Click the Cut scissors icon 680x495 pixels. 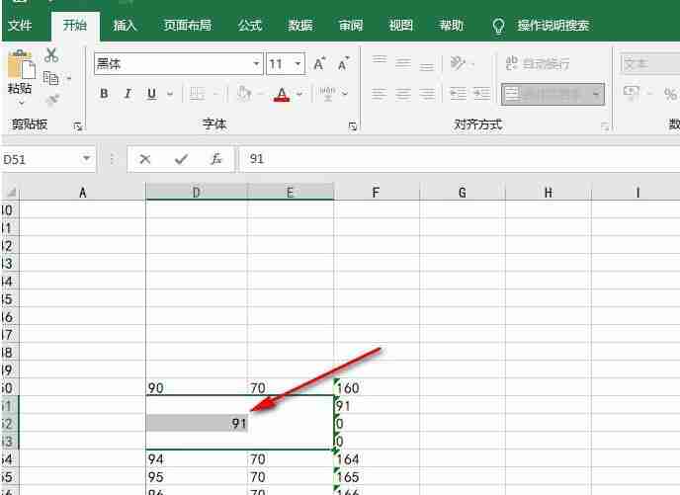51,55
